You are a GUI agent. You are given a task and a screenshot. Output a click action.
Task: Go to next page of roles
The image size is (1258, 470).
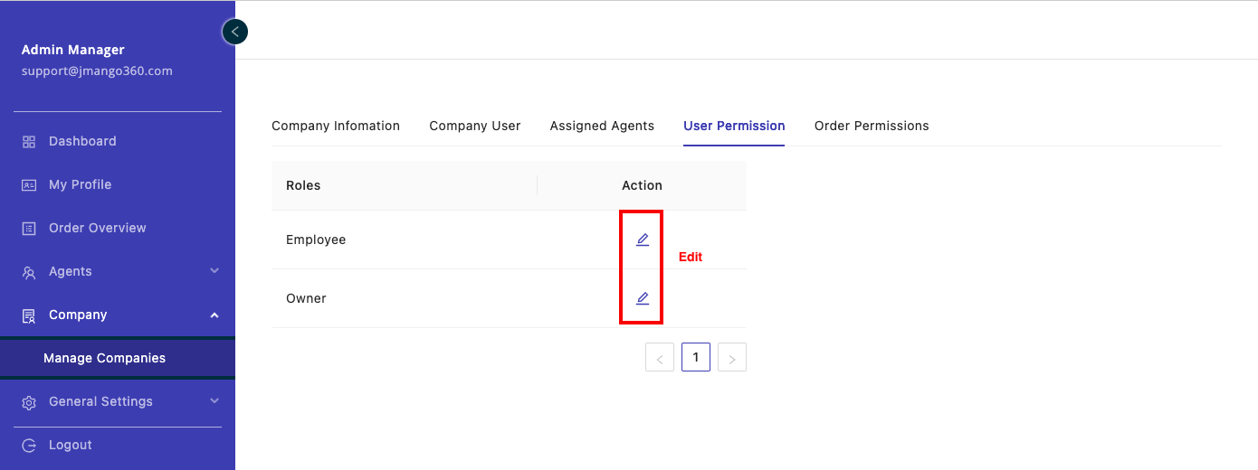tap(732, 358)
